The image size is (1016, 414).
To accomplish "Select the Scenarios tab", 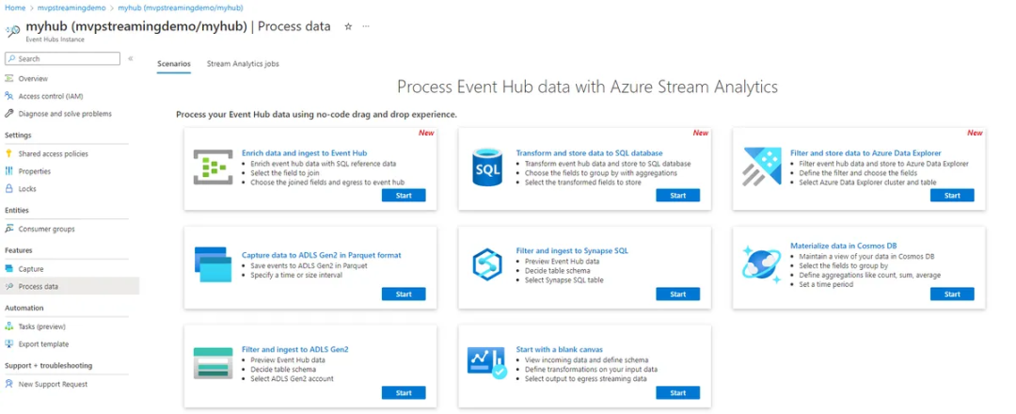I will click(174, 64).
